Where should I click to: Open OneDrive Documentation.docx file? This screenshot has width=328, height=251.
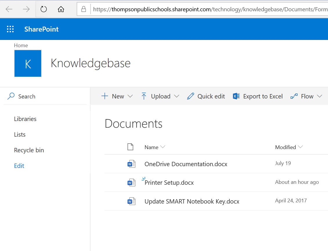tap(186, 164)
